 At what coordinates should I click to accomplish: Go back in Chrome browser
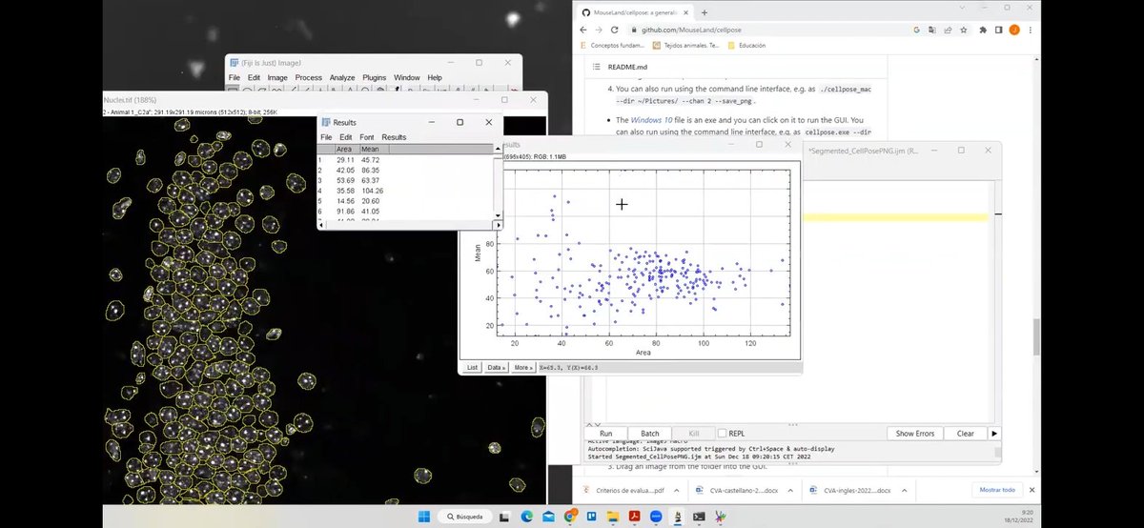click(584, 30)
